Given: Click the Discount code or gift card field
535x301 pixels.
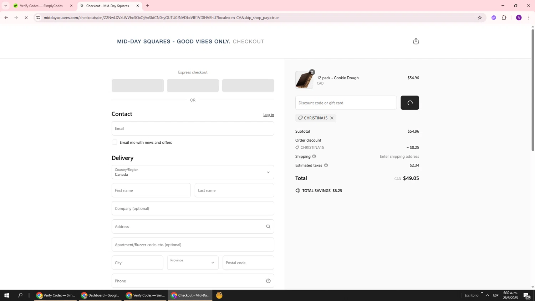Looking at the screenshot, I should 346,103.
